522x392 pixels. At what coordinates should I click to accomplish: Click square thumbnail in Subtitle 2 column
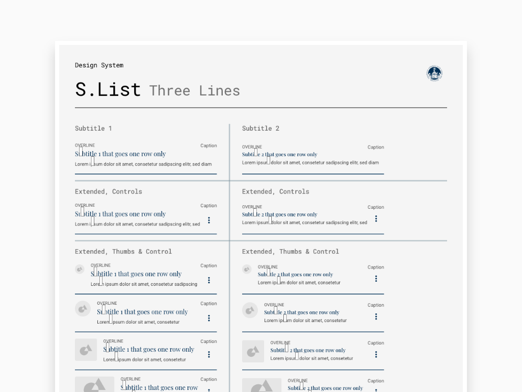pyautogui.click(x=253, y=351)
